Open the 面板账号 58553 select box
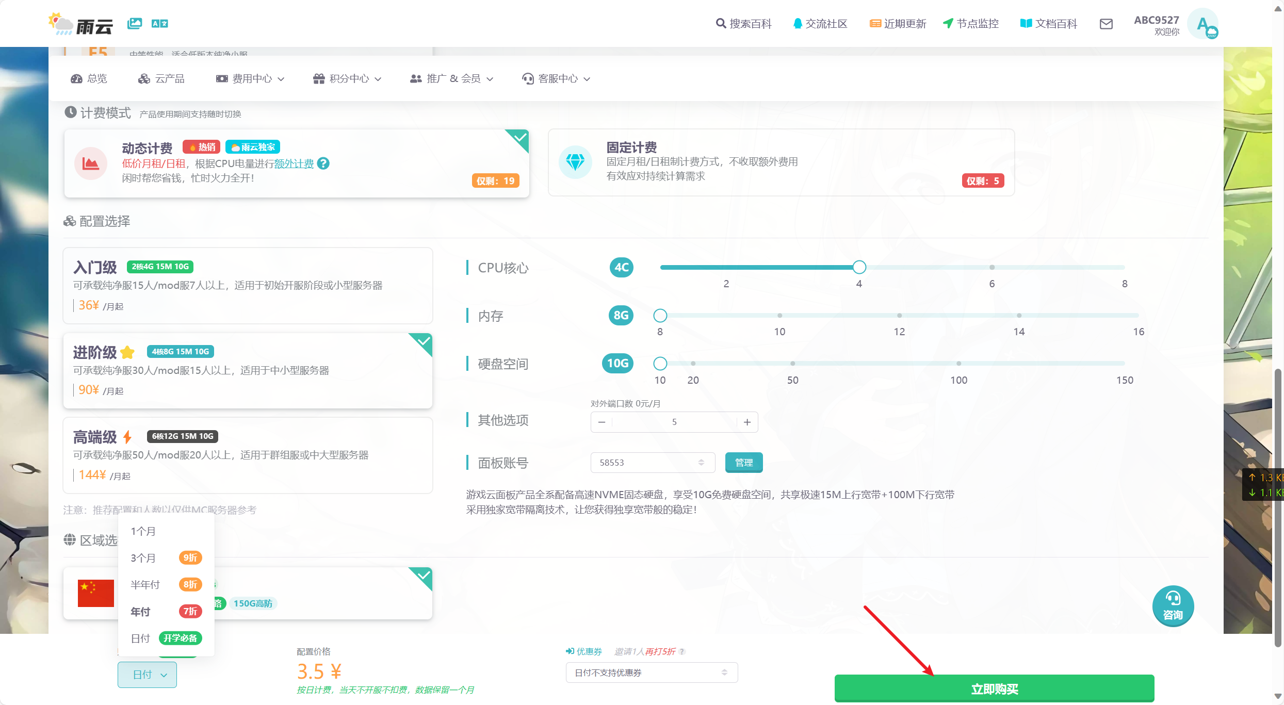This screenshot has width=1284, height=705. pyautogui.click(x=652, y=463)
